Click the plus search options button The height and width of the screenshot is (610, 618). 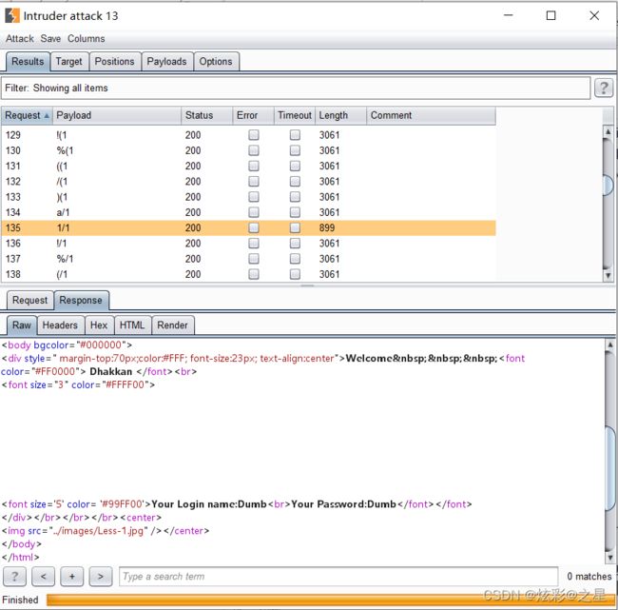[x=71, y=577]
